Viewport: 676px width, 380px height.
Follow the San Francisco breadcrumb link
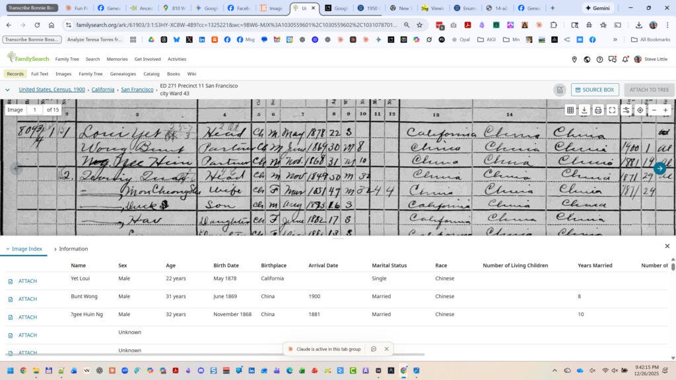click(137, 90)
